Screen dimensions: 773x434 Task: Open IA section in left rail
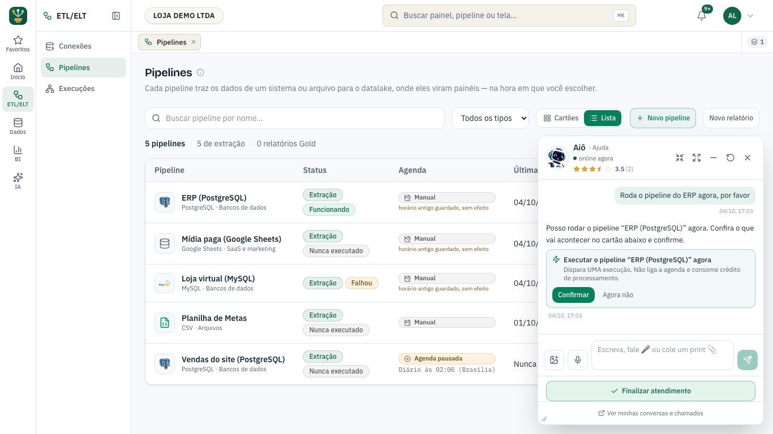coord(18,181)
